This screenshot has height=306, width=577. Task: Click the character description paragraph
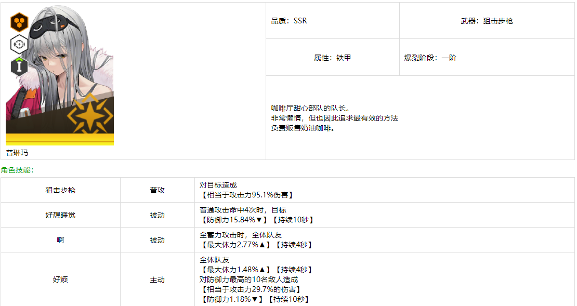click(335, 118)
